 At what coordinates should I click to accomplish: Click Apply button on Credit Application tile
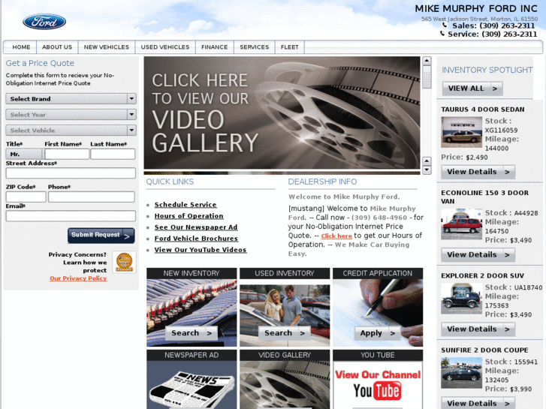(378, 333)
